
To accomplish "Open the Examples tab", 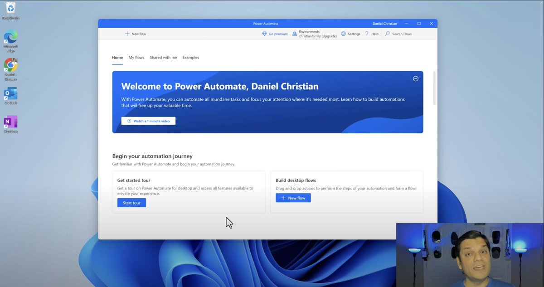I will click(191, 58).
